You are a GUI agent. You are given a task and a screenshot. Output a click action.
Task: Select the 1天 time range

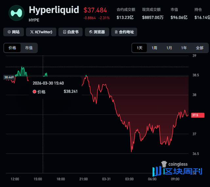click(139, 48)
